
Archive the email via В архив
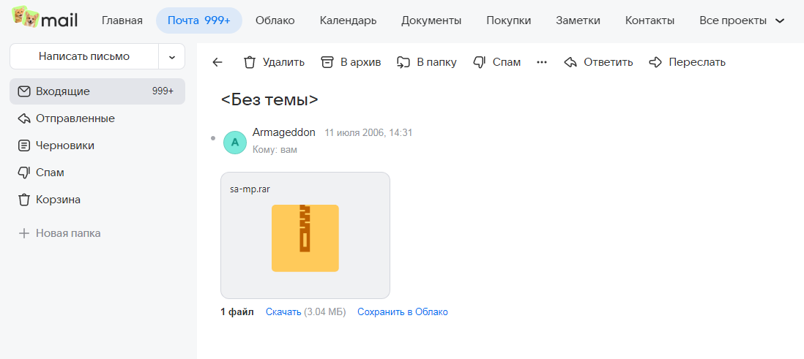click(x=327, y=62)
